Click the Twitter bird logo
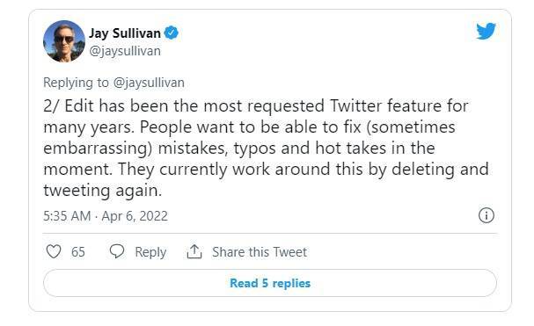The height and width of the screenshot is (326, 534). [x=486, y=32]
